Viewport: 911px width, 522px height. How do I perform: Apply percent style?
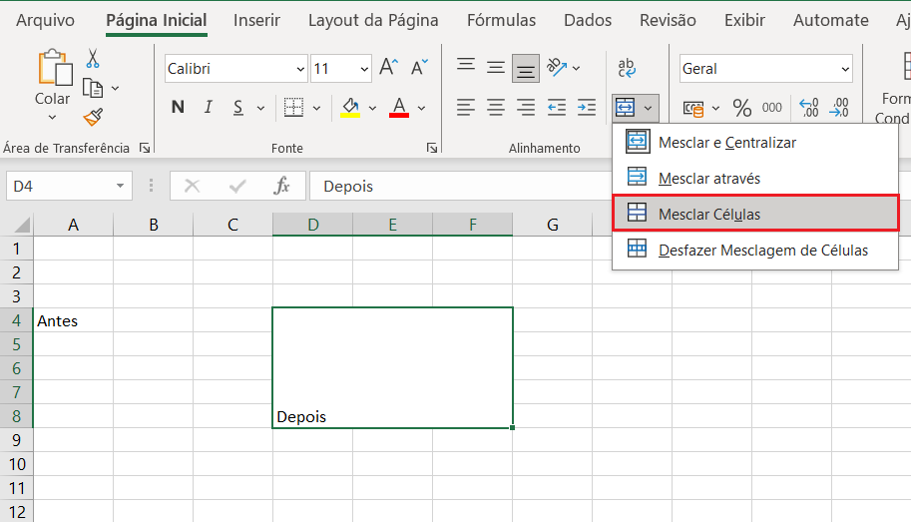click(x=742, y=108)
